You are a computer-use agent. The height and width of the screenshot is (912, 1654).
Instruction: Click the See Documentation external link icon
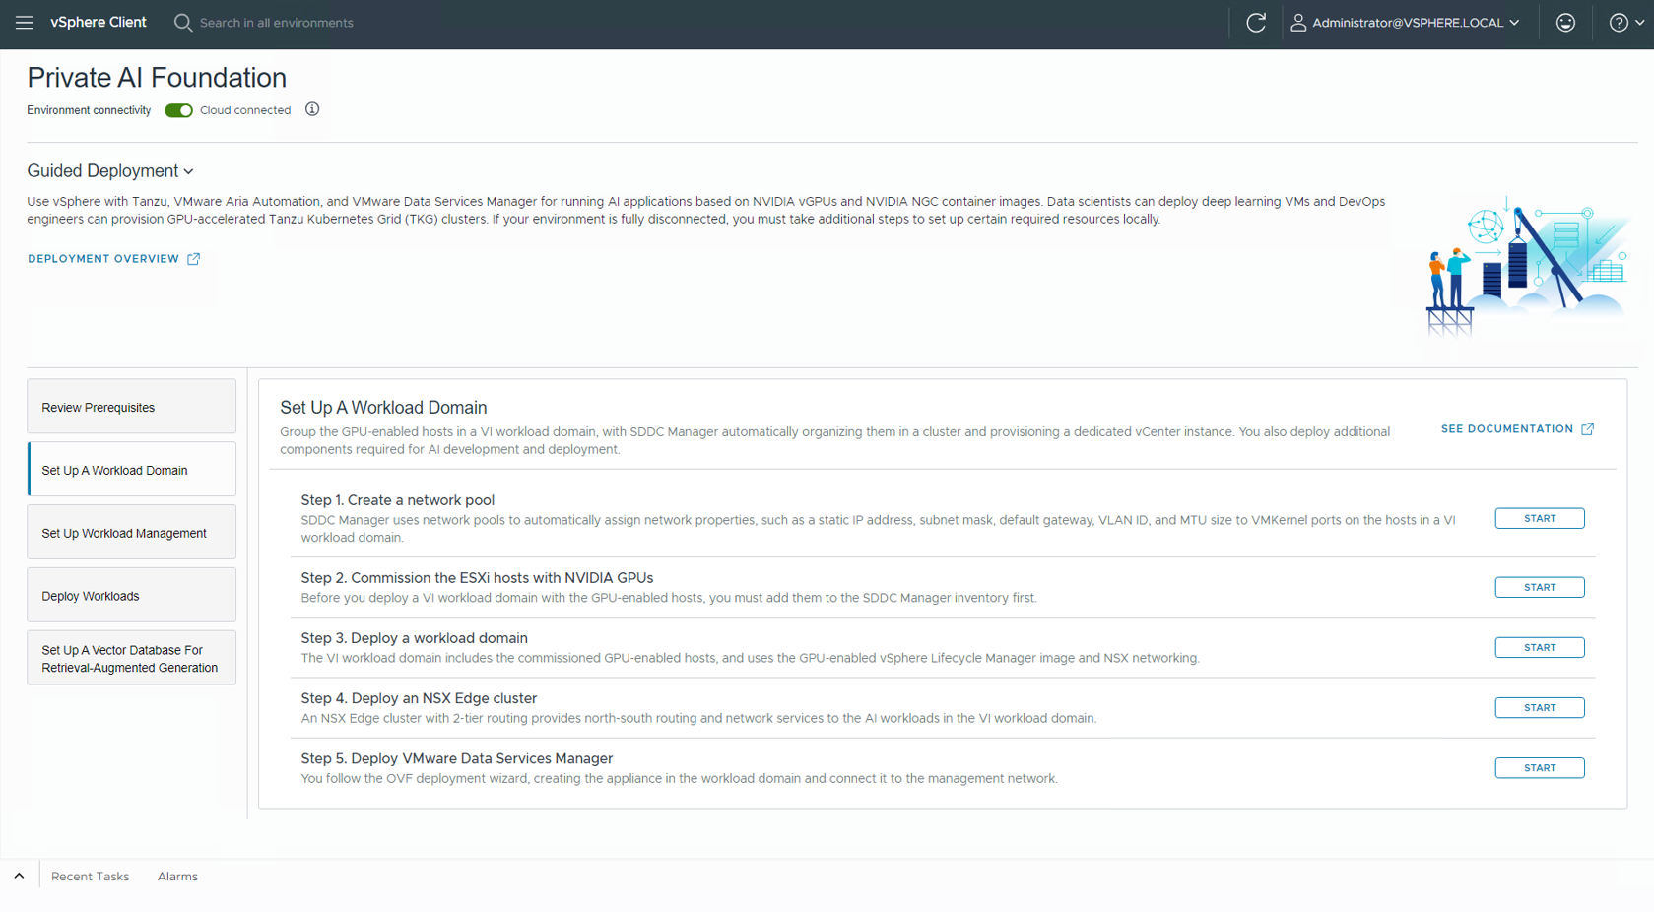click(x=1588, y=429)
